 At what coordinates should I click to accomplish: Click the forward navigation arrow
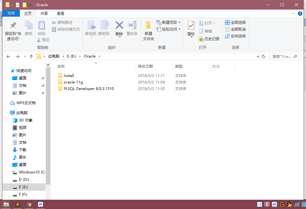pyautogui.click(x=18, y=57)
